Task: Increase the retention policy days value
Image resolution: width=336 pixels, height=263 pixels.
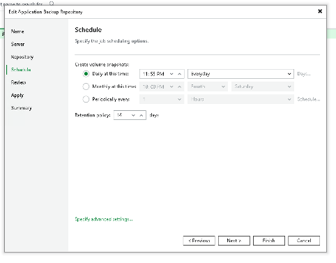Action: 141,115
